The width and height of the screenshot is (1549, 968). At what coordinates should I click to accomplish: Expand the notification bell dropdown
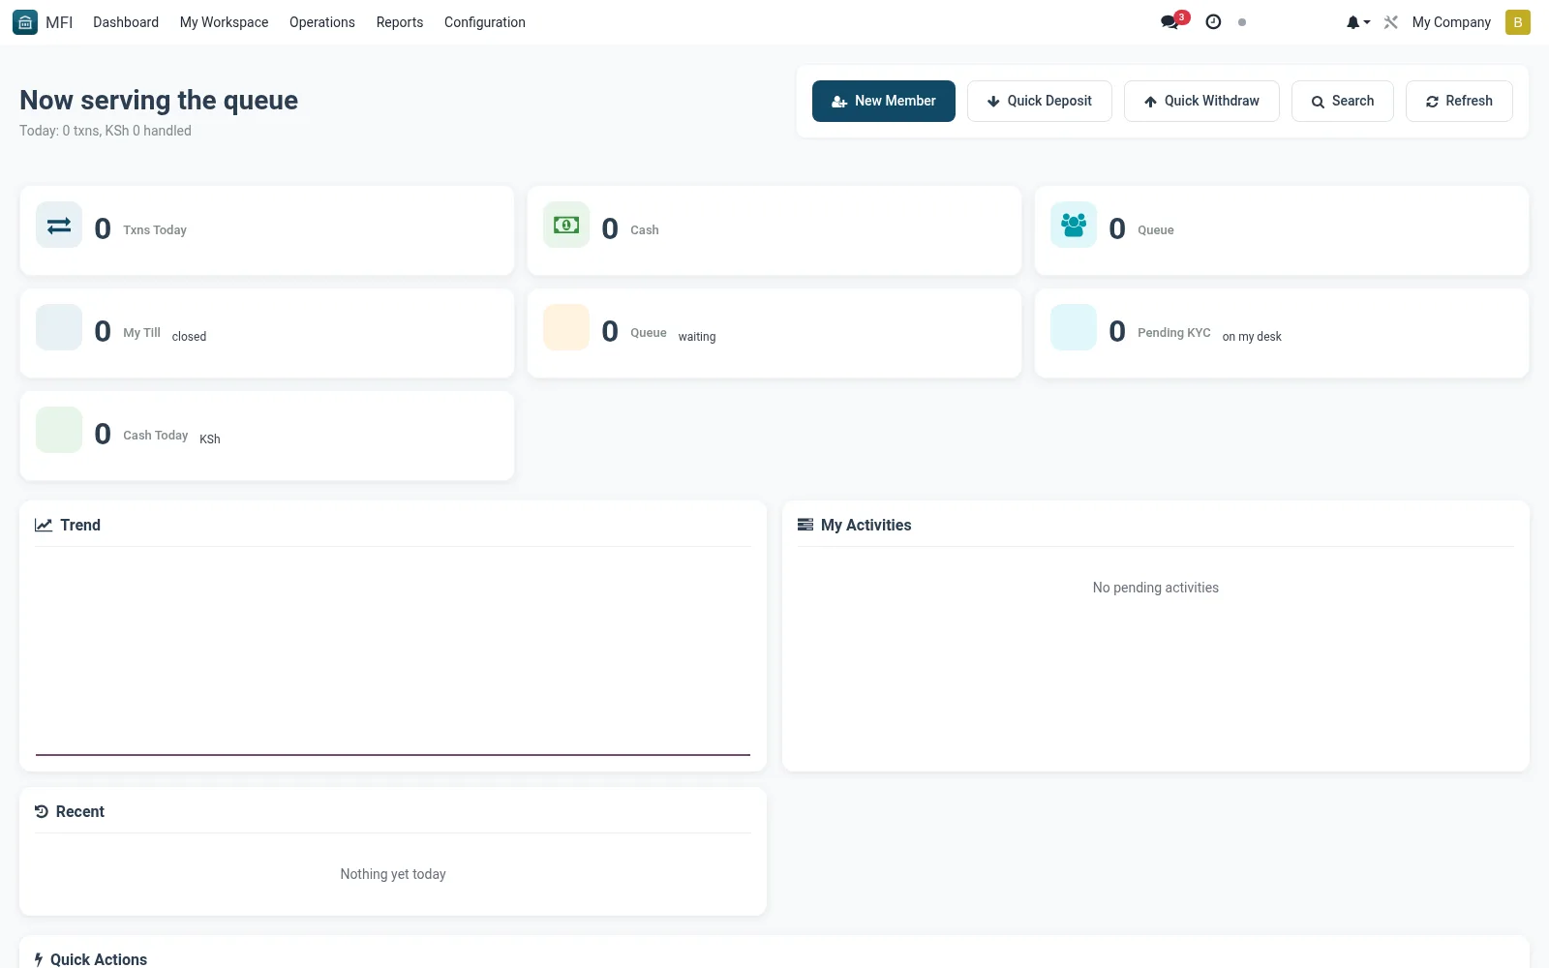1357,22
